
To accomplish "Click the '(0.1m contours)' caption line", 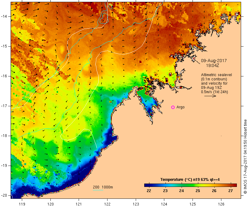I will point(214,79).
